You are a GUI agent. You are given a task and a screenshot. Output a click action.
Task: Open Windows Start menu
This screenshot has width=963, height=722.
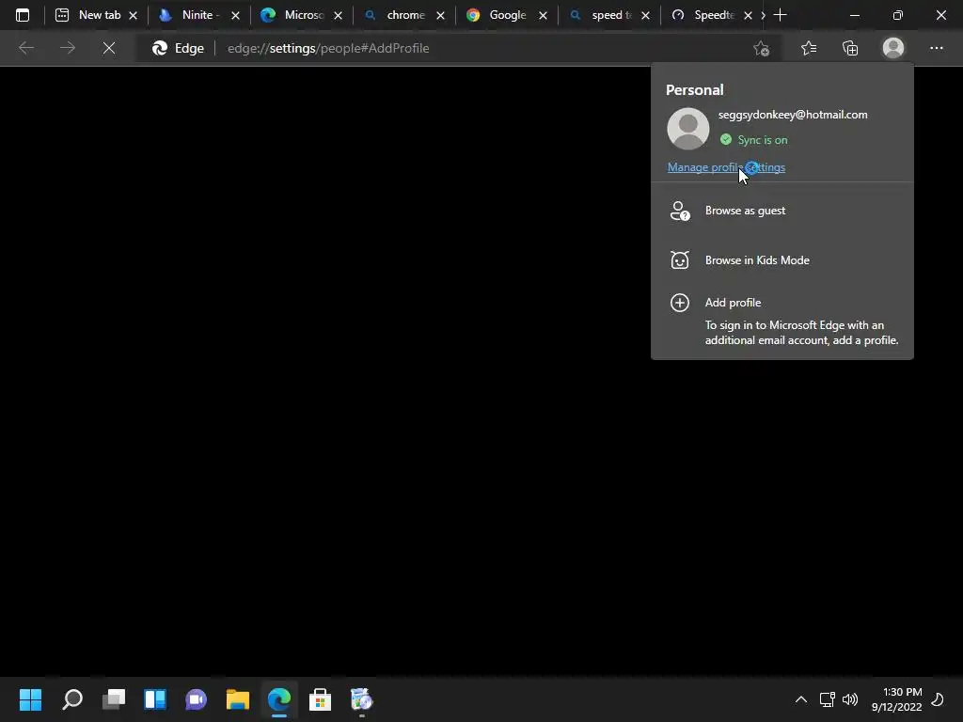pos(30,699)
